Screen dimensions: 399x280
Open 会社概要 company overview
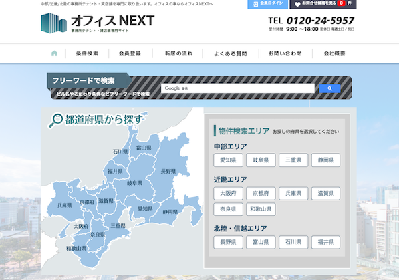click(x=334, y=53)
